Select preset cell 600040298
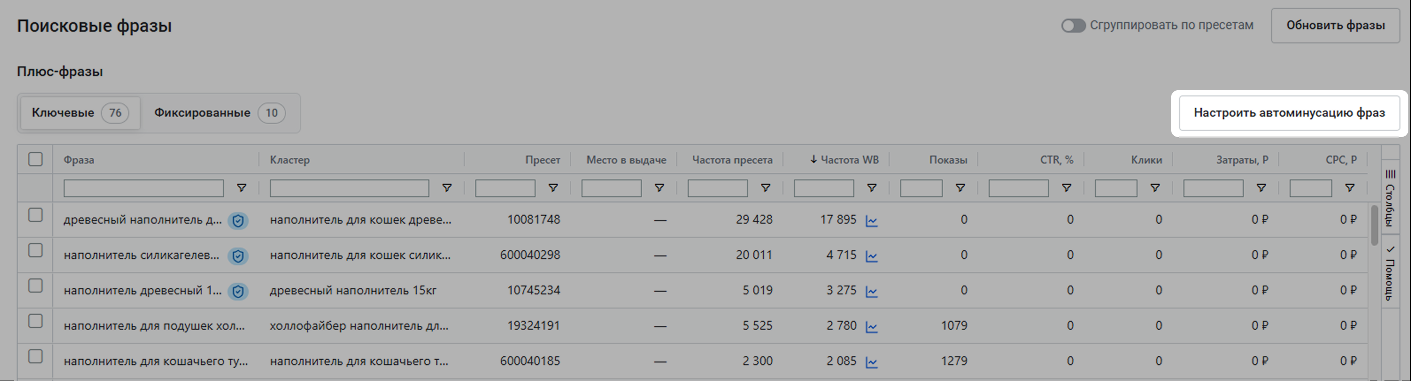1411x381 pixels. point(530,255)
